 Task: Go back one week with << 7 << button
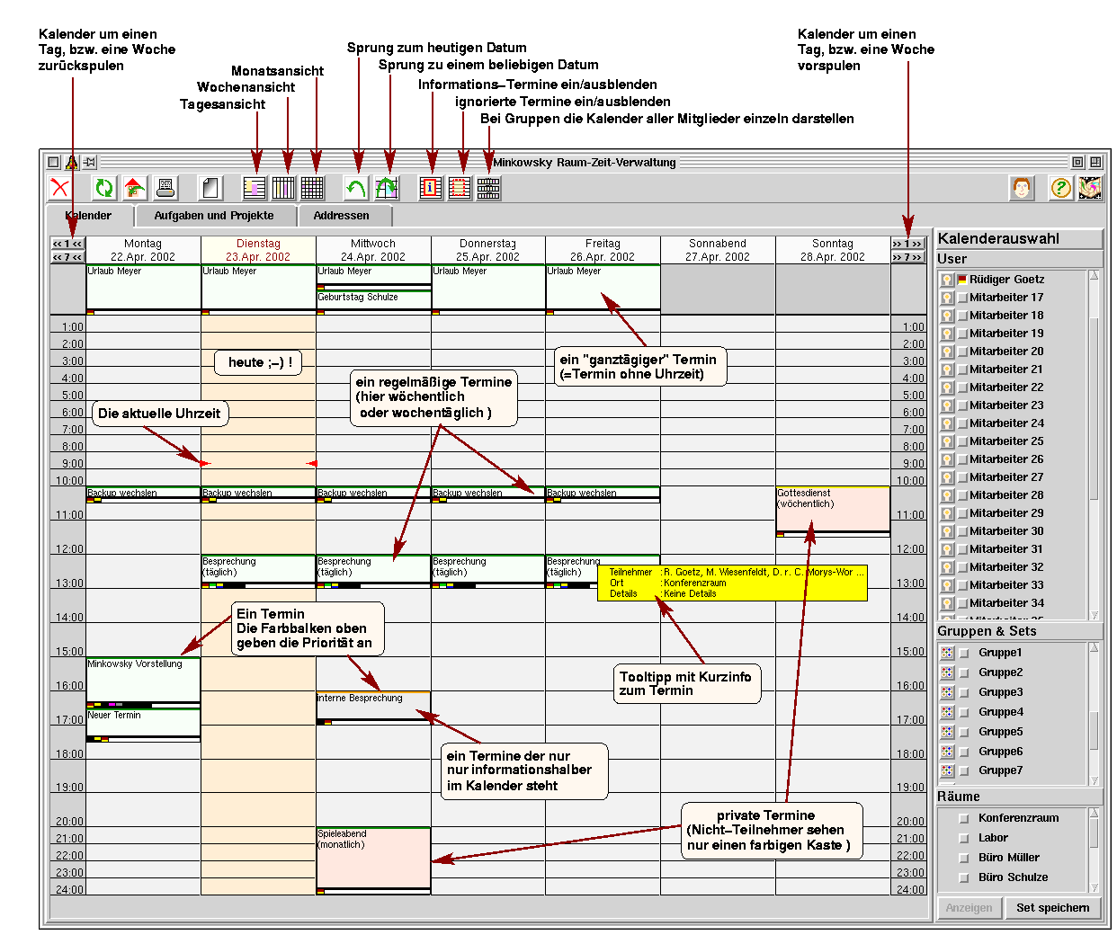(x=67, y=257)
